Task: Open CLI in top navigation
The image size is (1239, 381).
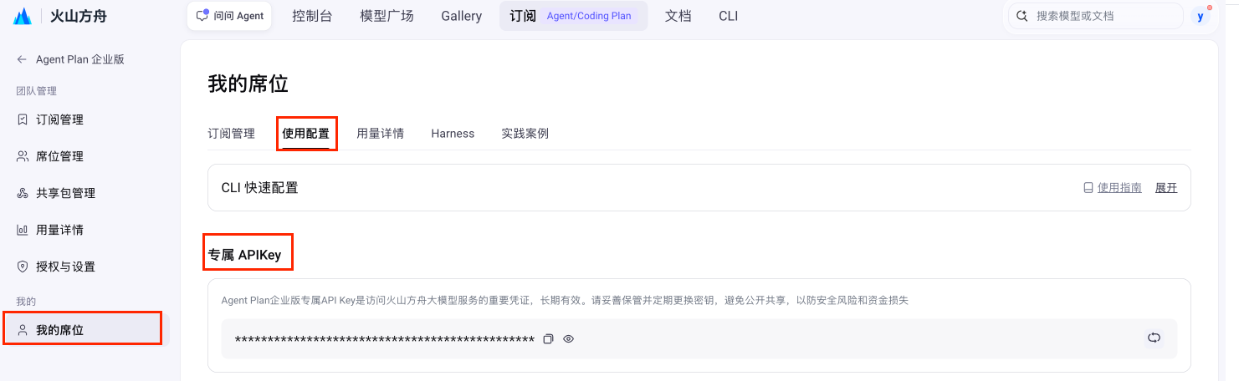Action: coord(729,16)
